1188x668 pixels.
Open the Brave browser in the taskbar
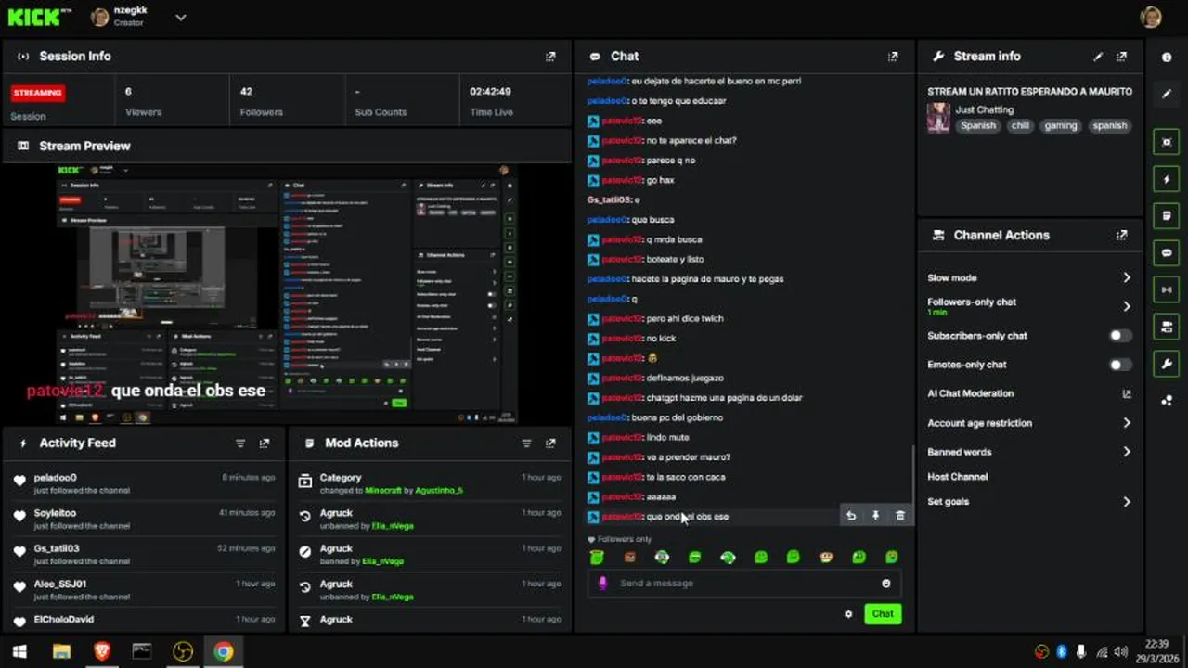(101, 652)
